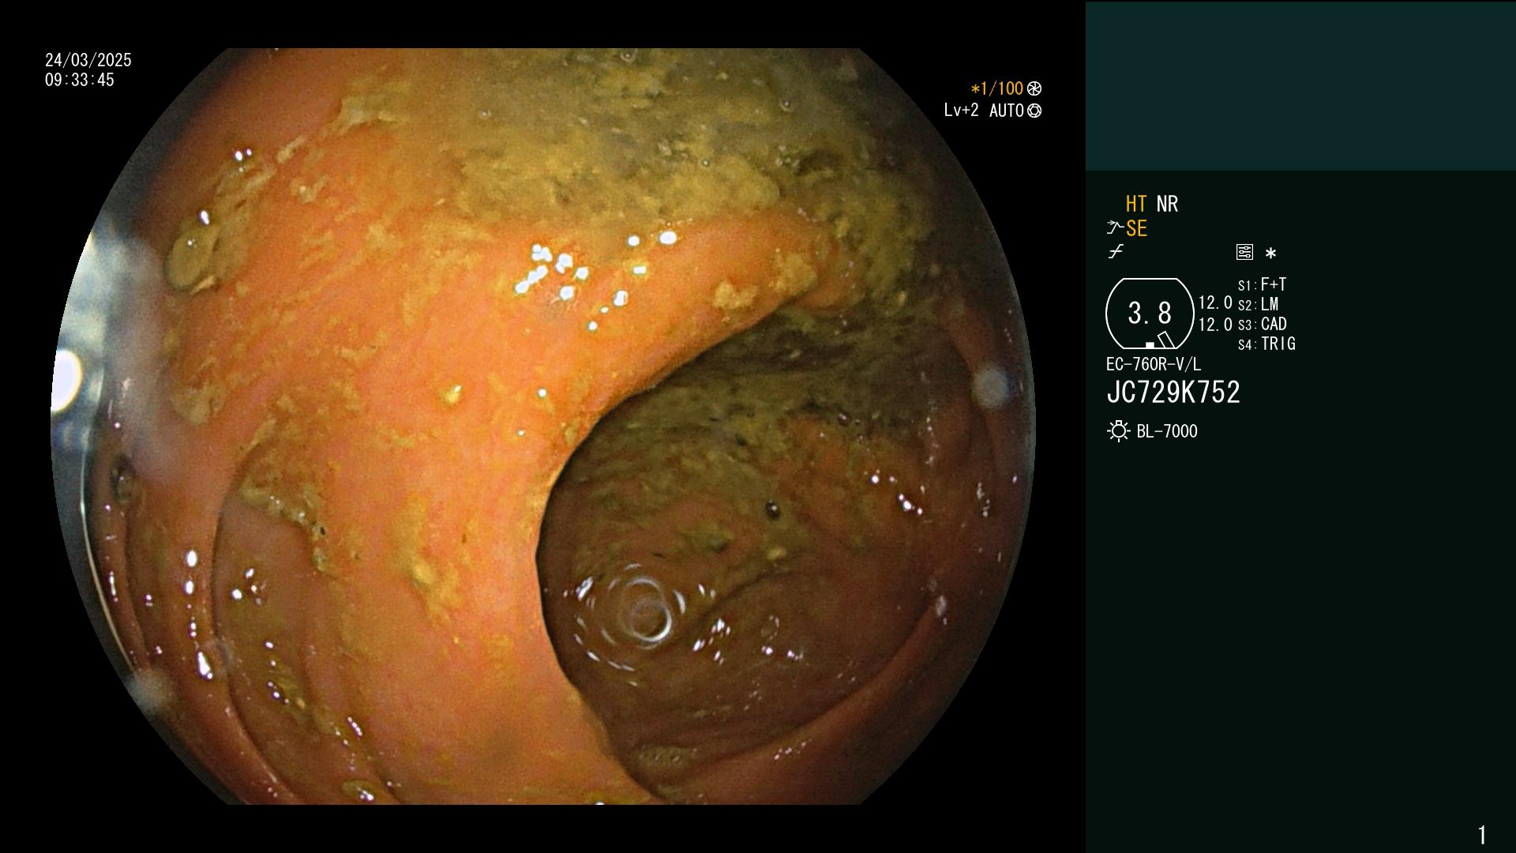Select the SE structure emphasis label

(x=1136, y=228)
